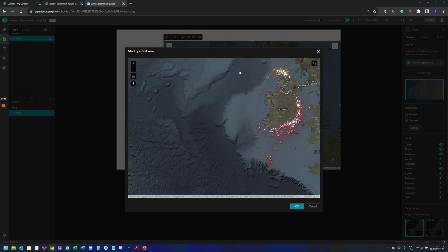The width and height of the screenshot is (448, 252).
Task: Choose the Custom initial view radio
Action: coord(407,120)
